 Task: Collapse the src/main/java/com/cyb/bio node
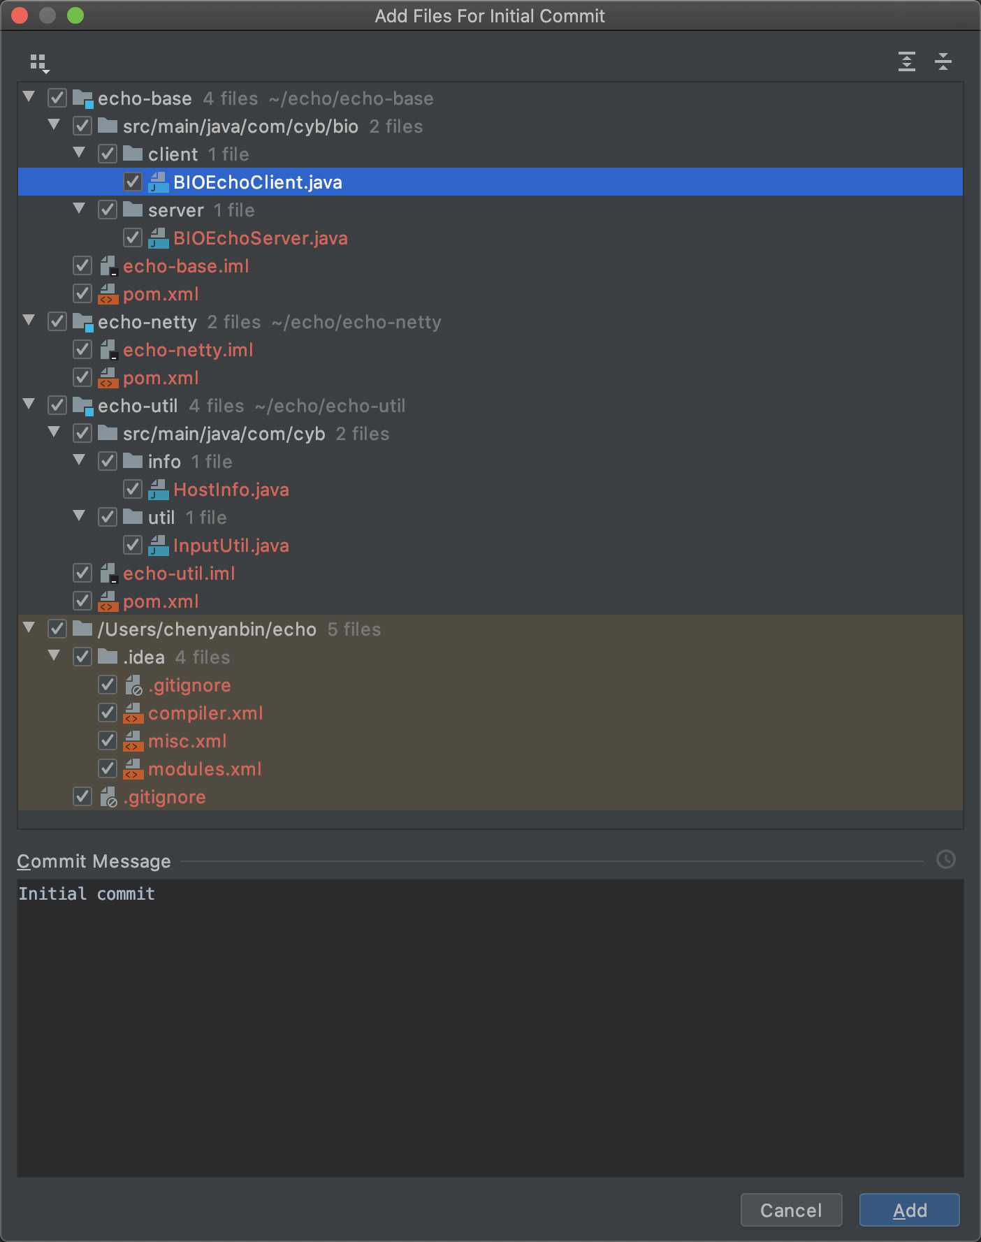pos(54,125)
